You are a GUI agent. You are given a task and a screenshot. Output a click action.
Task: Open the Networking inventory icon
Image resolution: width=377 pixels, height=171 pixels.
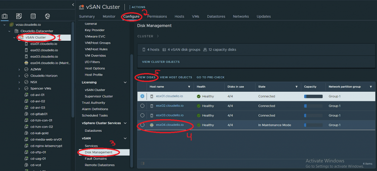[47, 16]
